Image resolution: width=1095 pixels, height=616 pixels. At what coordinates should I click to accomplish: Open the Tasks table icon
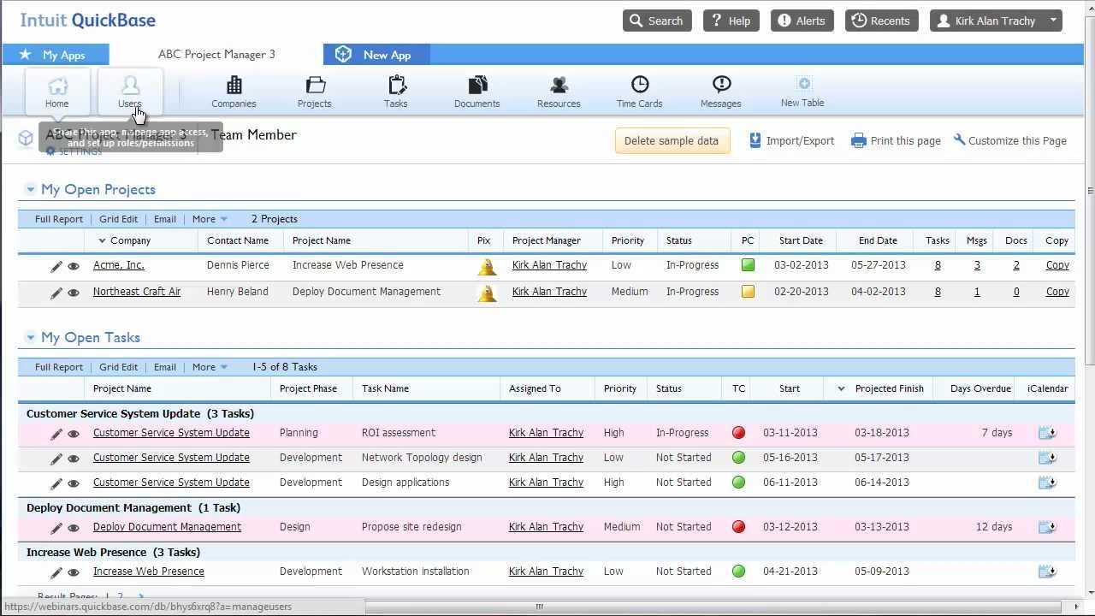point(396,92)
